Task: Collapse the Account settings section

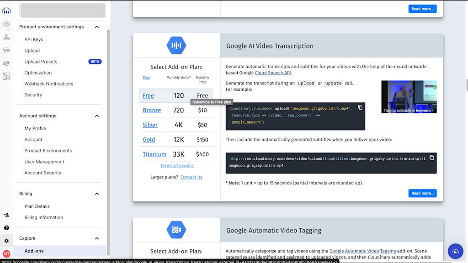Action: pyautogui.click(x=97, y=116)
